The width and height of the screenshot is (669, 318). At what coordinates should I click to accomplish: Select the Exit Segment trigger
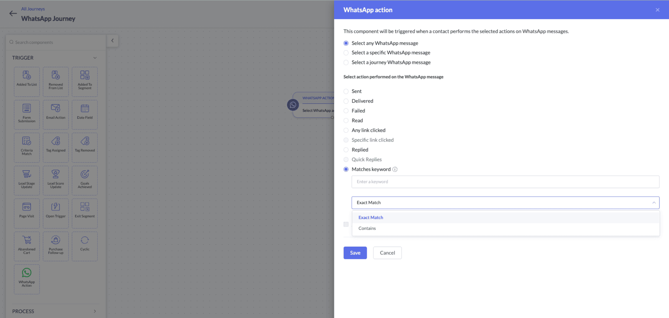click(85, 214)
